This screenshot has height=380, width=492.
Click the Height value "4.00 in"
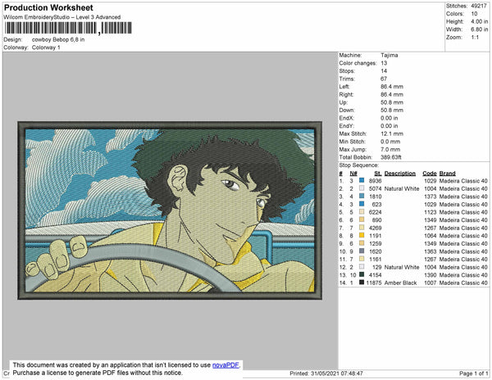(x=480, y=21)
